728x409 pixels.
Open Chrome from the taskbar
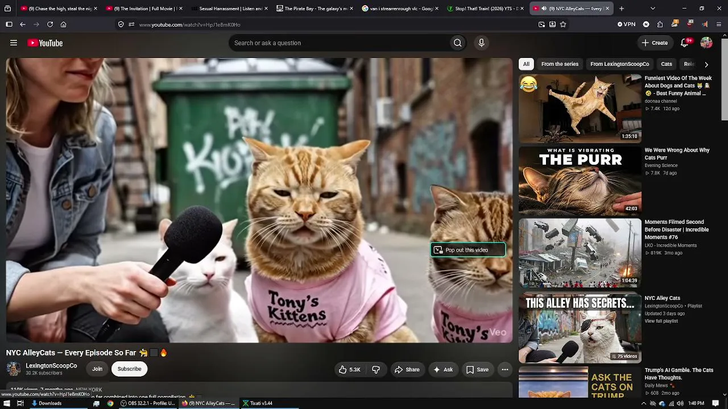pos(110,403)
